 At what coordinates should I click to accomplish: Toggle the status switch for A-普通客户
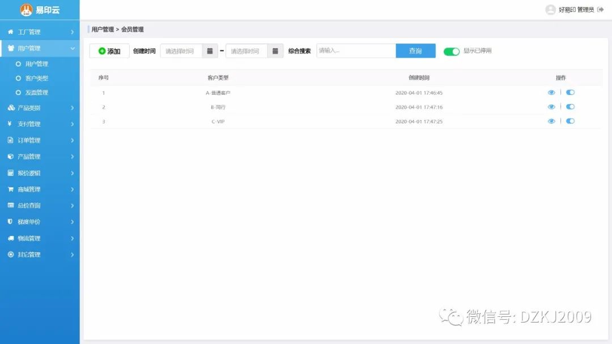coord(570,93)
